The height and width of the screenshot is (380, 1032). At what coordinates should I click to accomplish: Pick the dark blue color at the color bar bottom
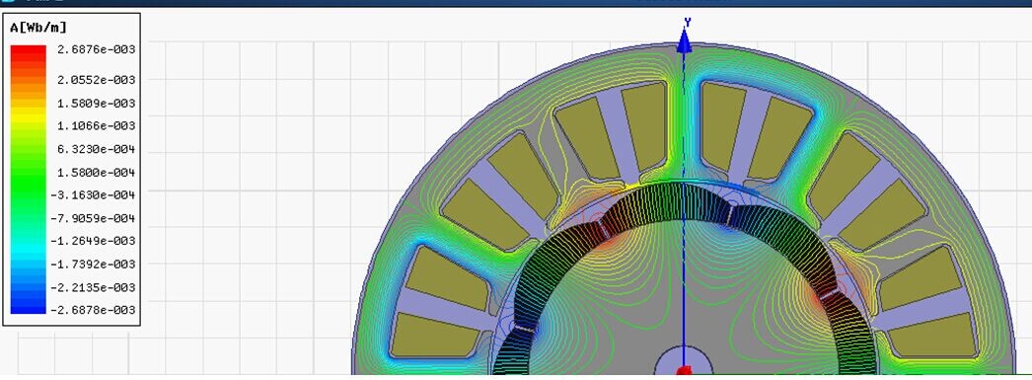[x=29, y=307]
